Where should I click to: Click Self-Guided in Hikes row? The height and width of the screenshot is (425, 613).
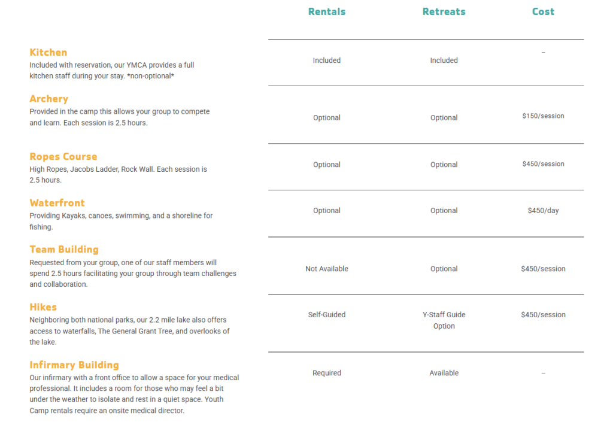point(326,315)
